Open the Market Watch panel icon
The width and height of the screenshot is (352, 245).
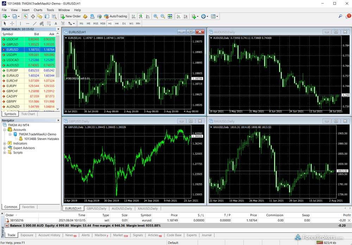click(x=25, y=16)
